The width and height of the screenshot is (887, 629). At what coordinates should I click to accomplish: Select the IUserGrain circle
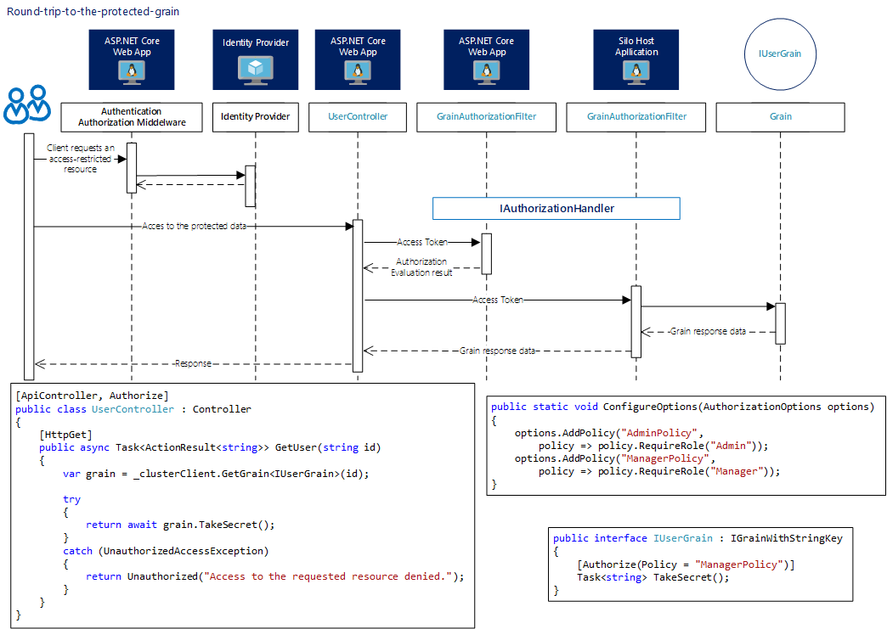(780, 55)
